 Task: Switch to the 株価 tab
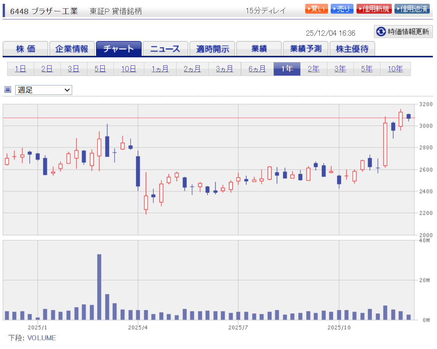tap(25, 49)
